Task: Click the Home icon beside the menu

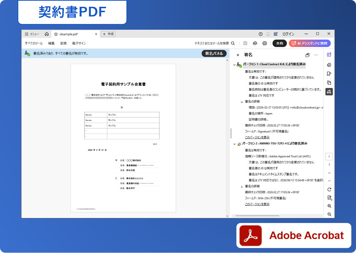Action: coord(47,34)
